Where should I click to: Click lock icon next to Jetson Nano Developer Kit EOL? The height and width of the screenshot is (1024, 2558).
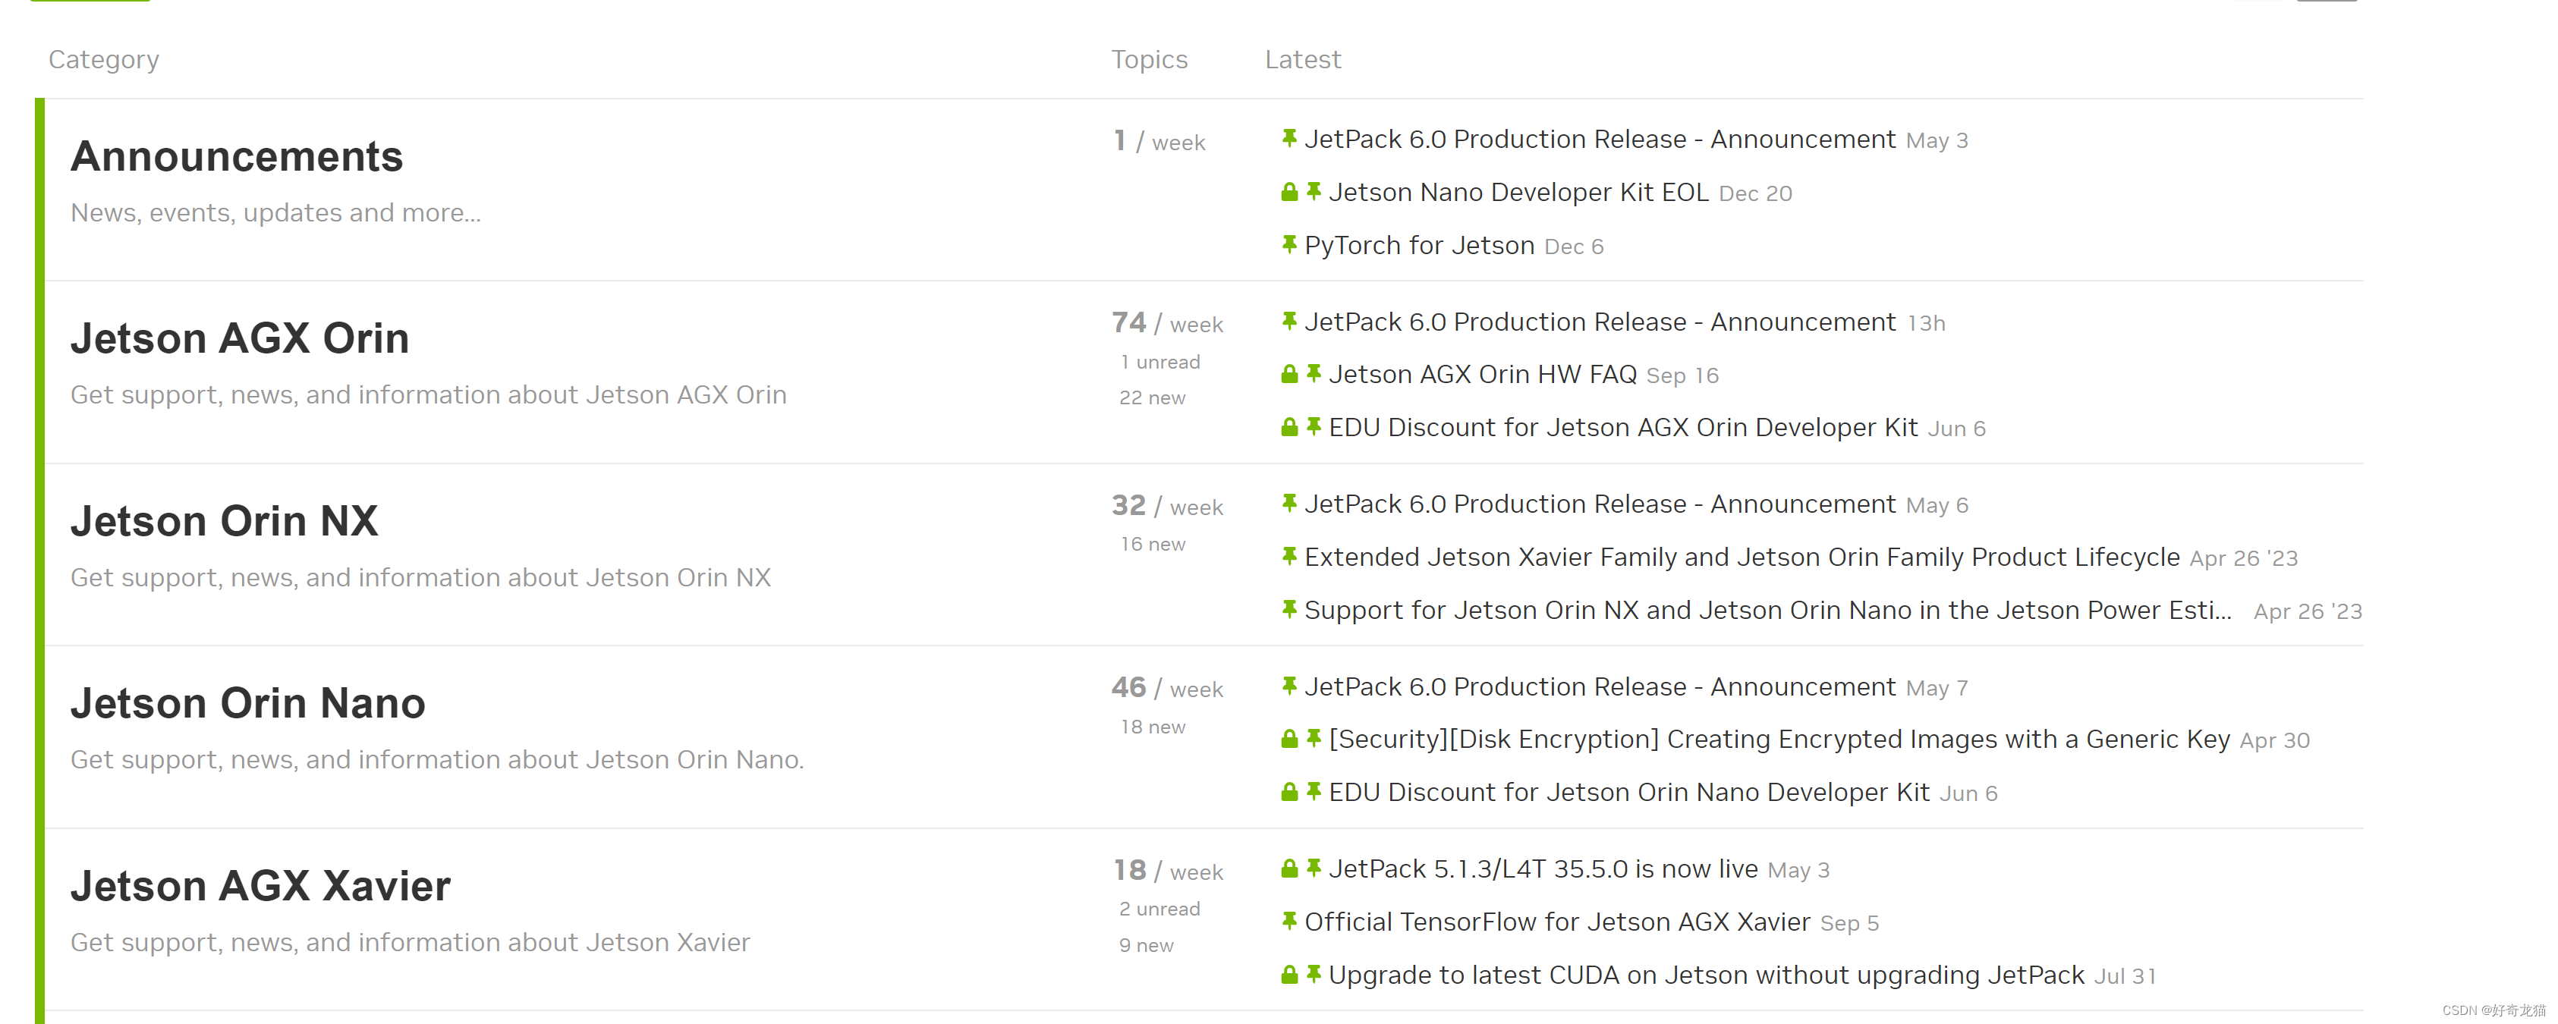[x=1289, y=191]
